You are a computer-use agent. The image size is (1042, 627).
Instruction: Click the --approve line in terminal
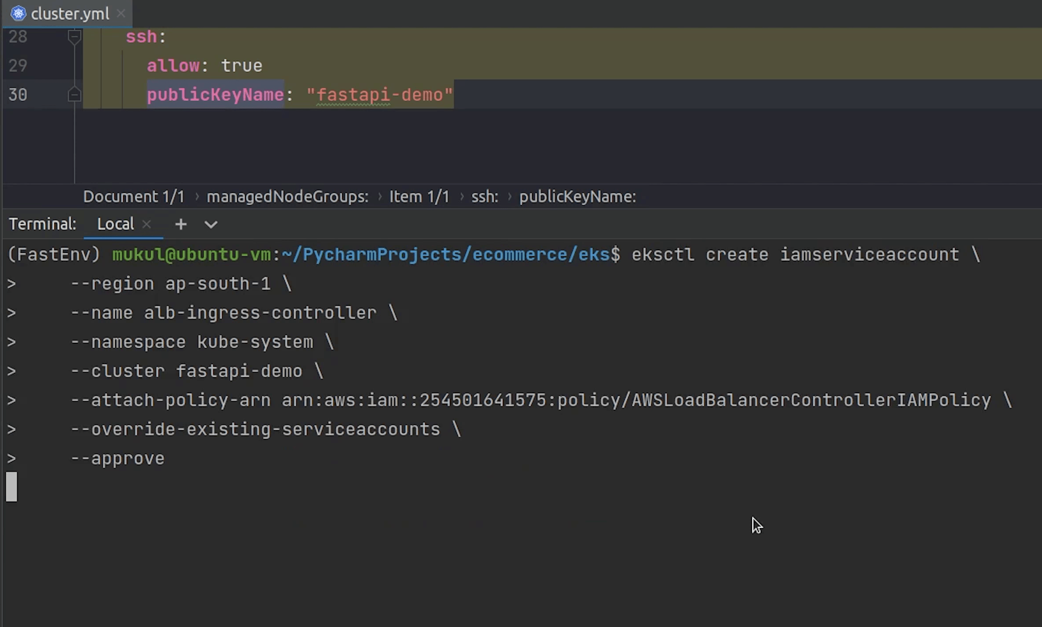coord(117,459)
